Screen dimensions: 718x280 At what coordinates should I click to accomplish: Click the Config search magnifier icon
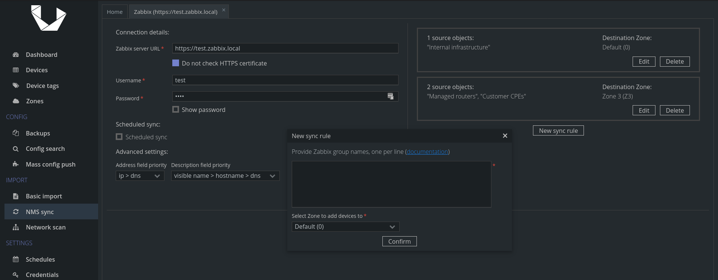pos(16,149)
